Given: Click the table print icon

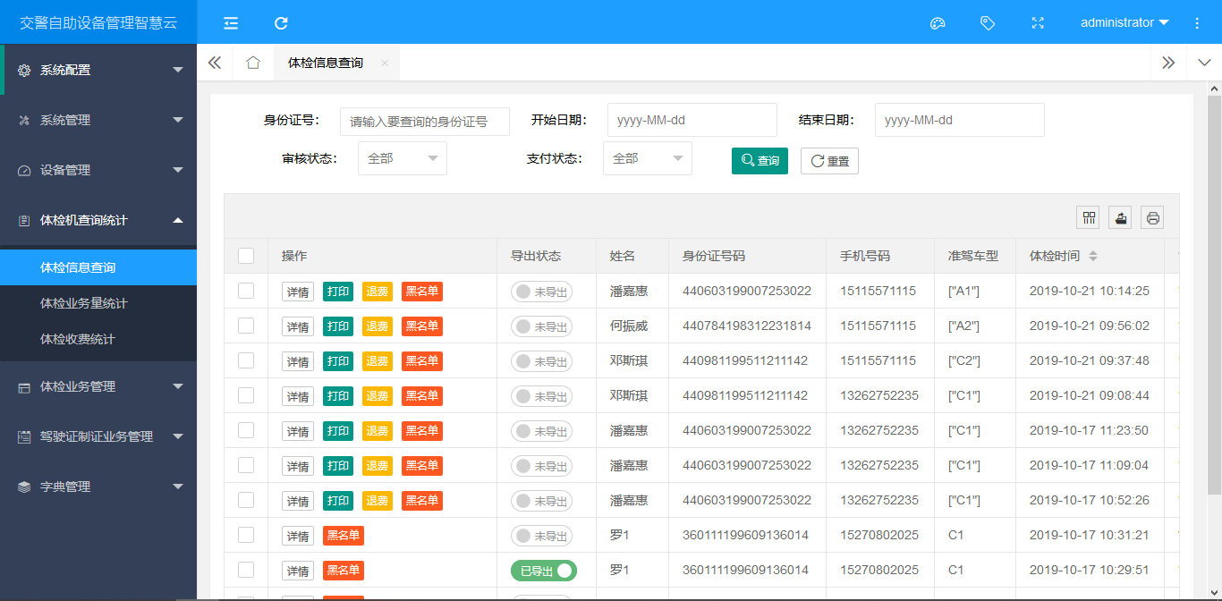Looking at the screenshot, I should click(x=1153, y=217).
